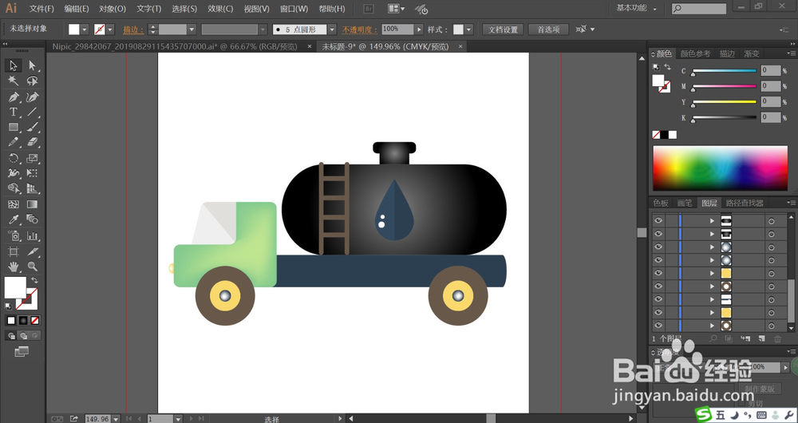Select the Selection (black arrow) tool
The height and width of the screenshot is (423, 798).
click(14, 65)
